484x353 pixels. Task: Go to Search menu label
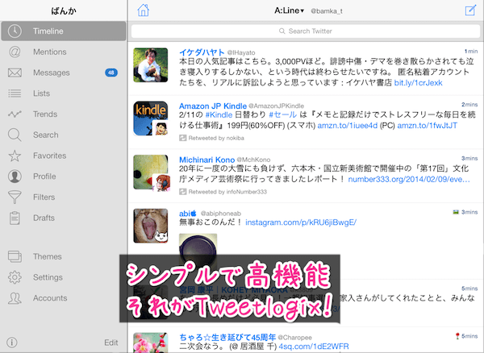coord(46,135)
